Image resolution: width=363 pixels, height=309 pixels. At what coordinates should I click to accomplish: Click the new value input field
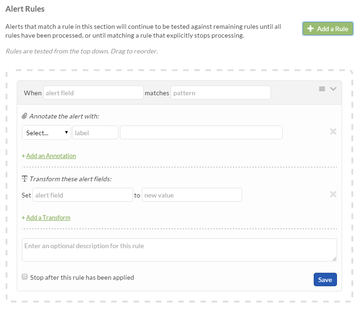click(191, 195)
